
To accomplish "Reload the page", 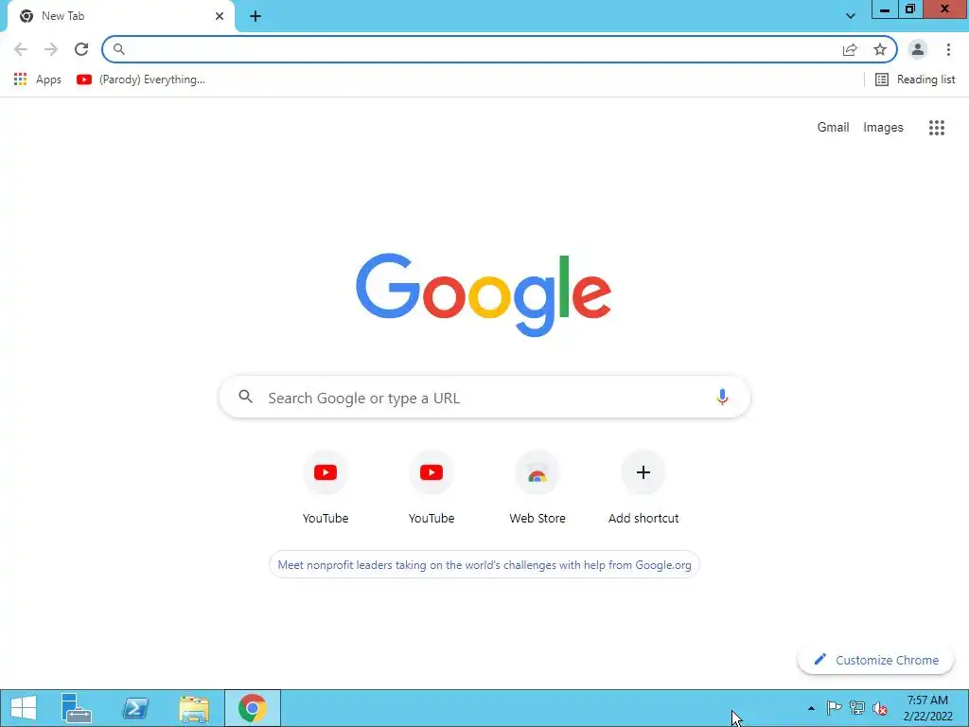I will coord(81,49).
